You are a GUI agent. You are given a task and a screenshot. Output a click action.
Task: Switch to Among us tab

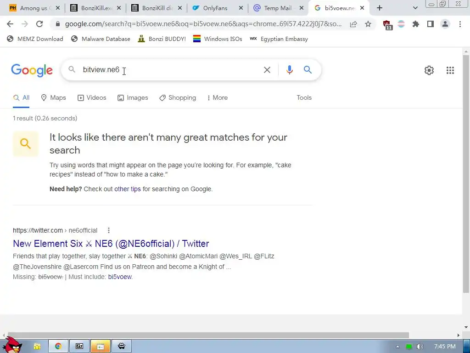33,8
